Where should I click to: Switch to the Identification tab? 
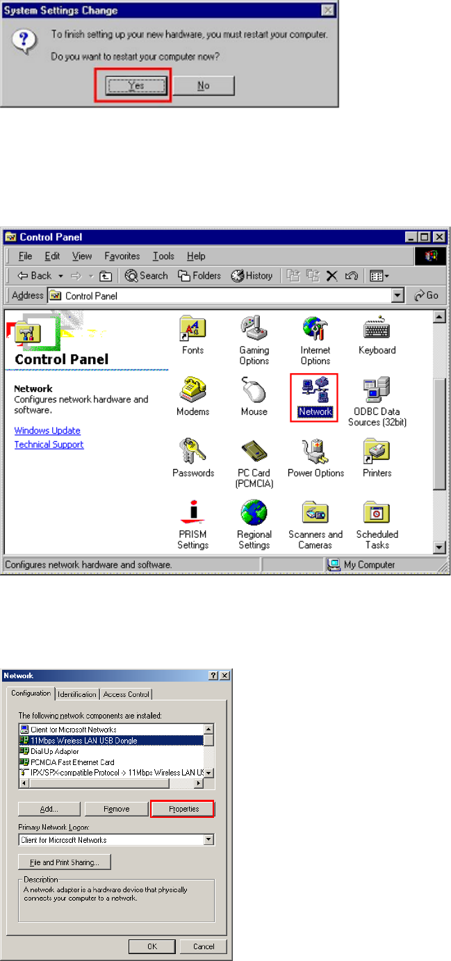[x=77, y=694]
